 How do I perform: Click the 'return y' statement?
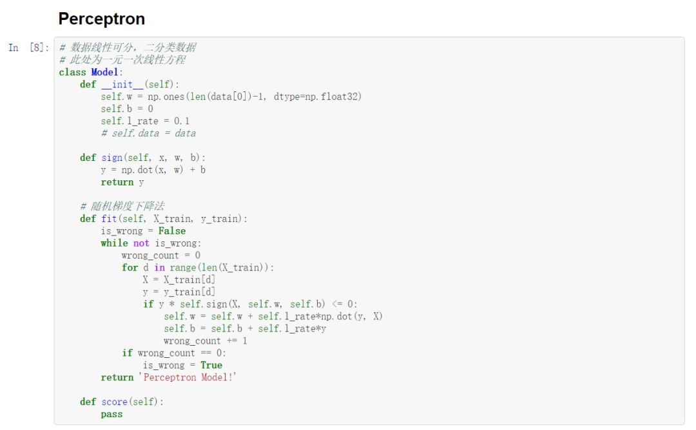122,182
